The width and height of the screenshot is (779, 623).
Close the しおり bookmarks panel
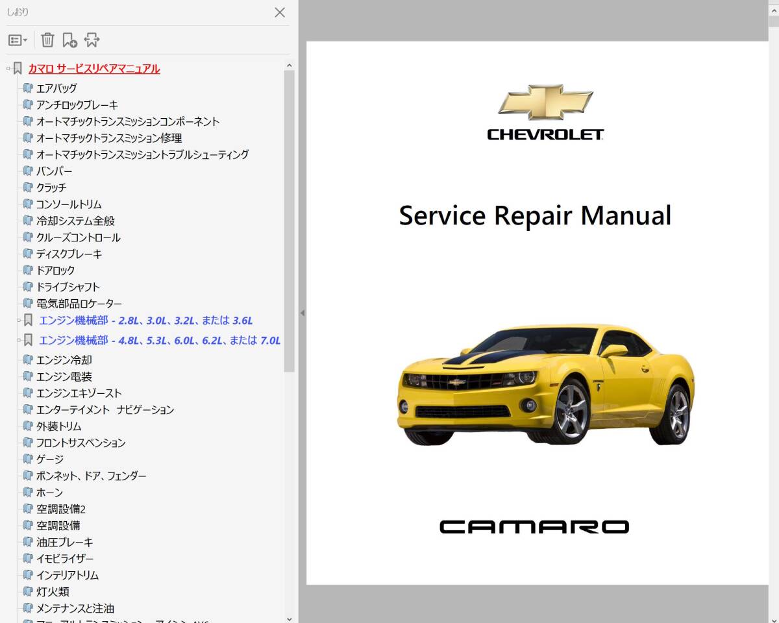pos(280,12)
